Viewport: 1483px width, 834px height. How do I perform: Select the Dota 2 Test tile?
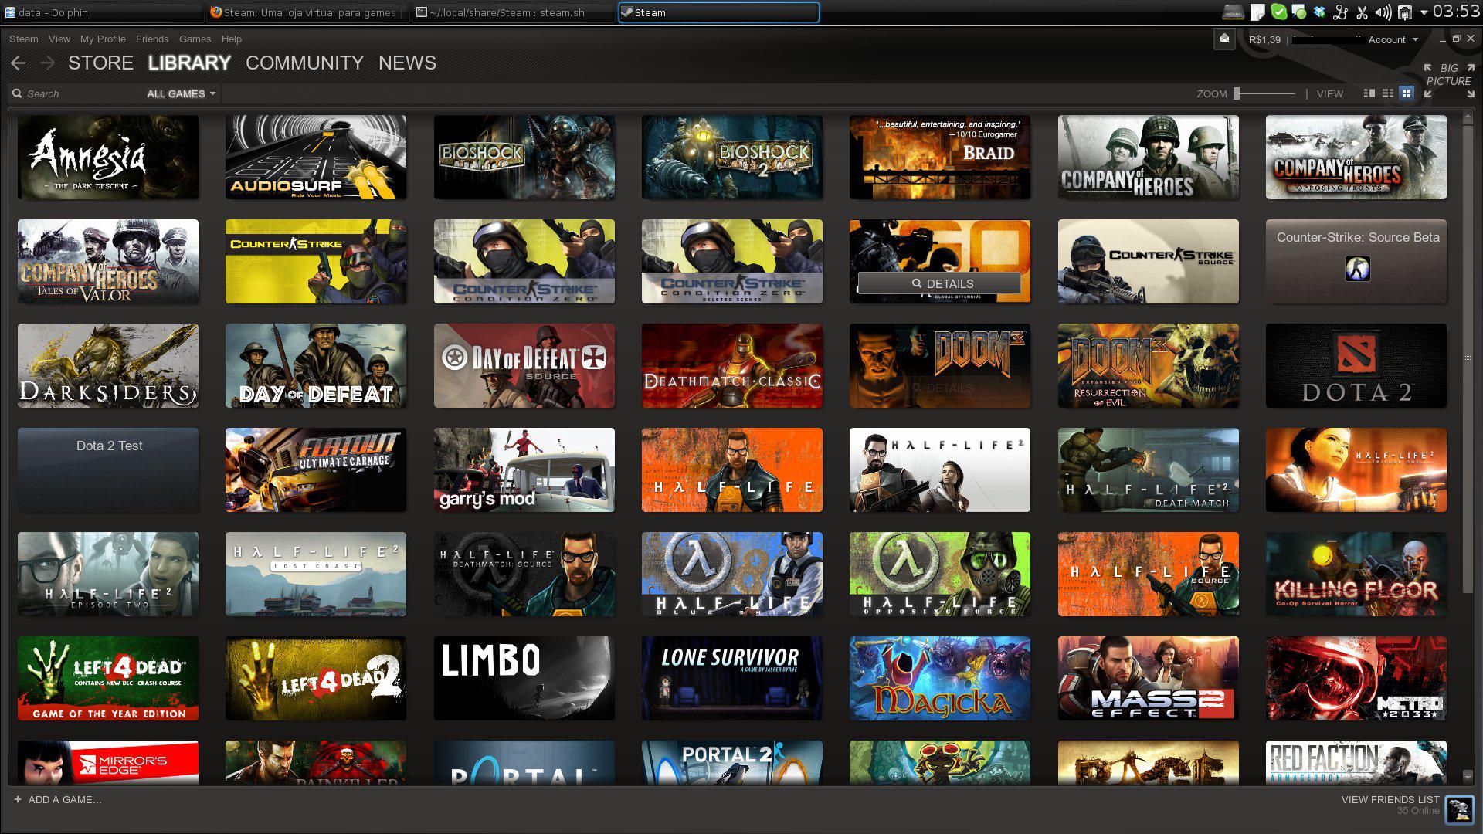(108, 470)
